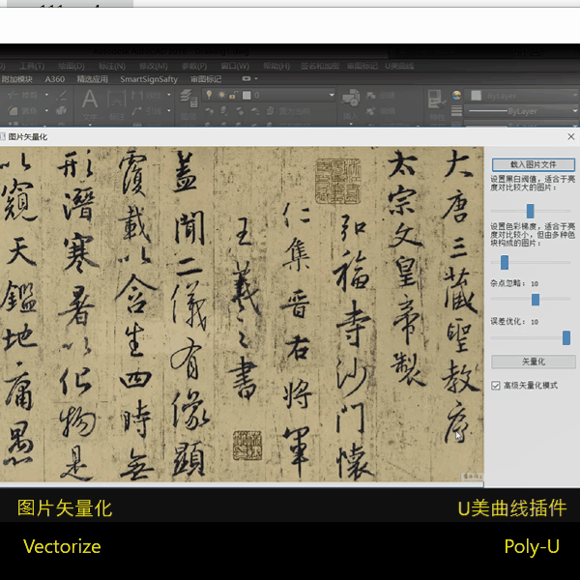Open the 窗口(W) menu in AutoCAD
Viewport: 580px width, 580px height.
tap(235, 66)
